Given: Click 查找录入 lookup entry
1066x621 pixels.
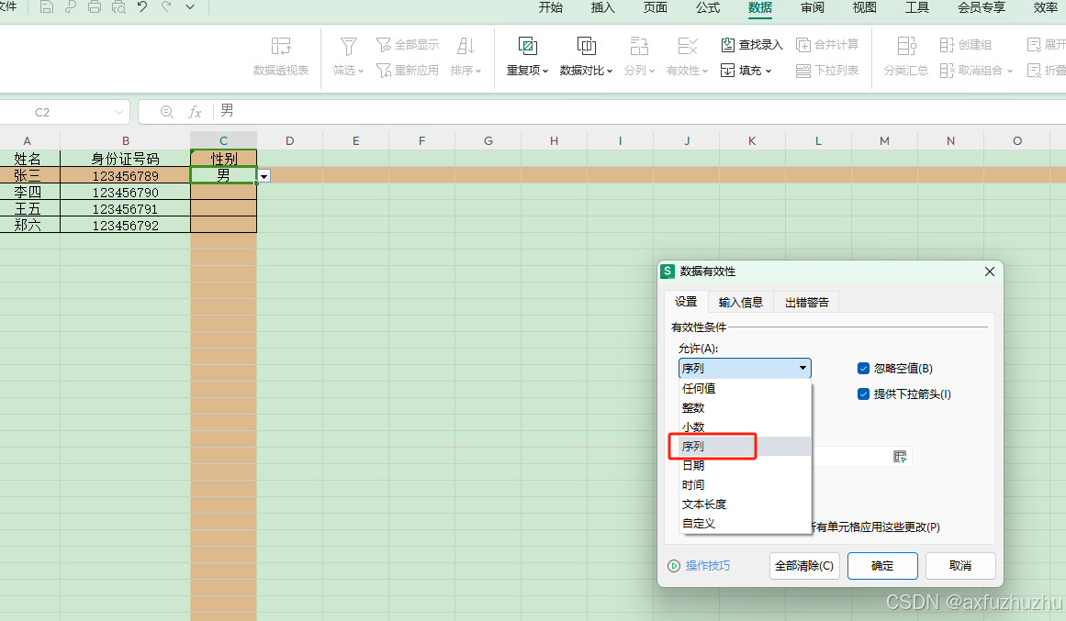Looking at the screenshot, I should [752, 45].
